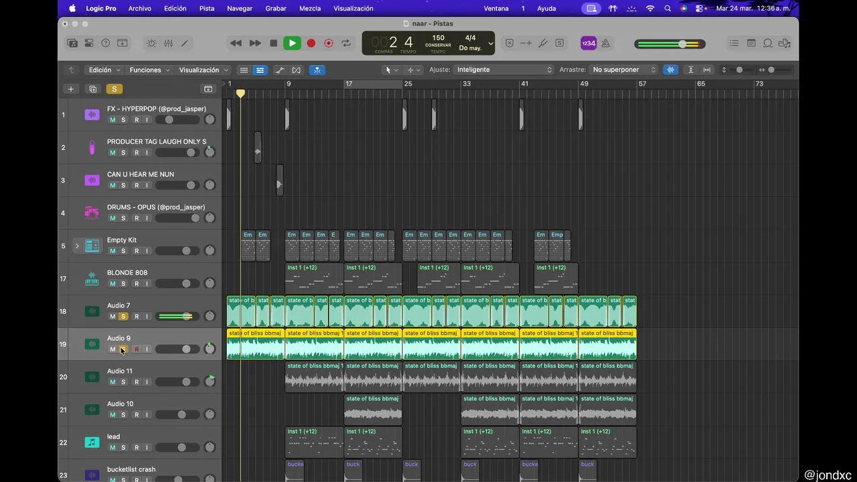
Task: Expand the Empty Kit track stack
Action: tap(77, 246)
